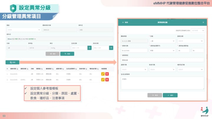Click the edit pencil icon in second row
Image resolution: width=212 pixels, height=119 pixels.
coord(103,80)
